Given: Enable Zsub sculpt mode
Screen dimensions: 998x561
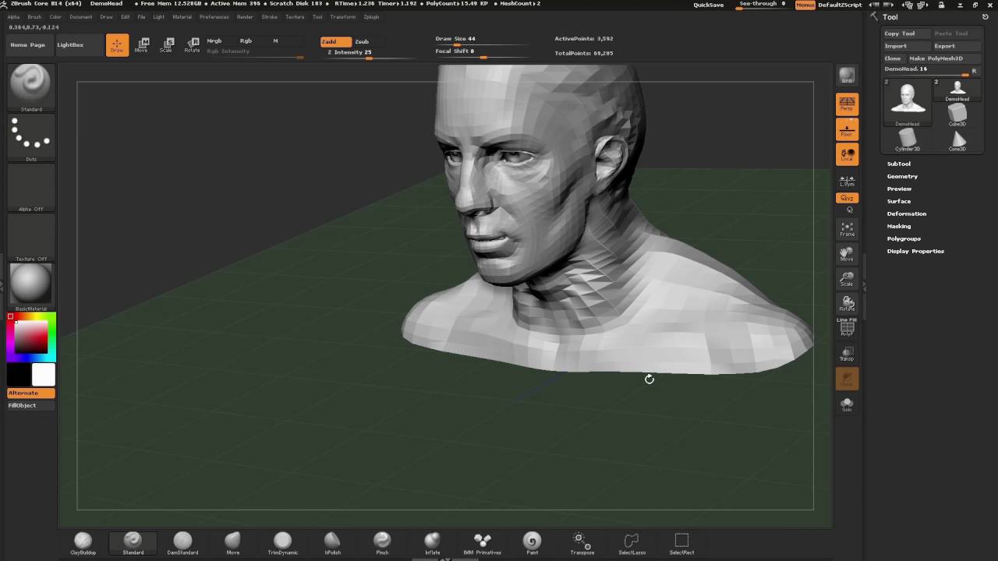Looking at the screenshot, I should point(362,41).
